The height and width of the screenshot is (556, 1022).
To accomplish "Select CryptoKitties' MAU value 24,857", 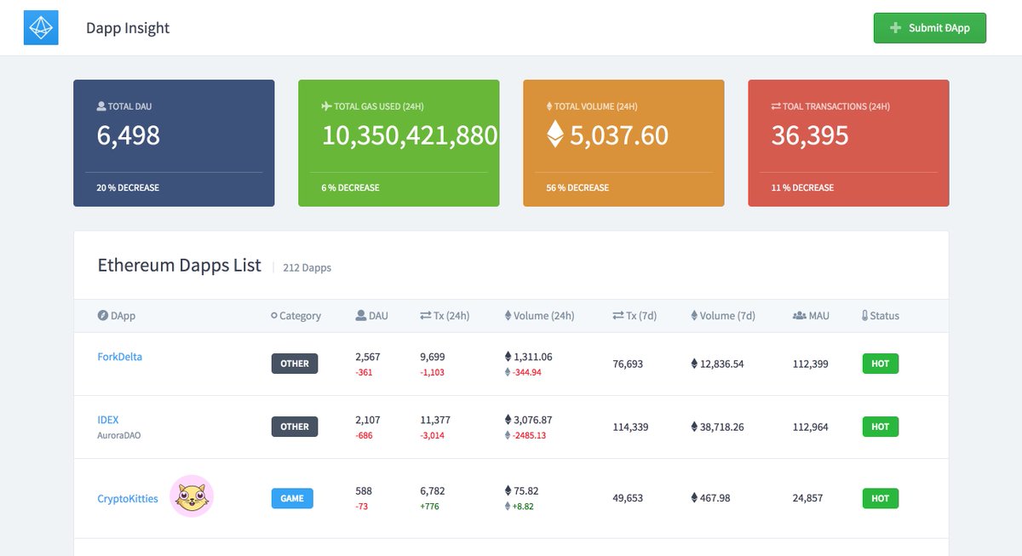I will click(808, 498).
